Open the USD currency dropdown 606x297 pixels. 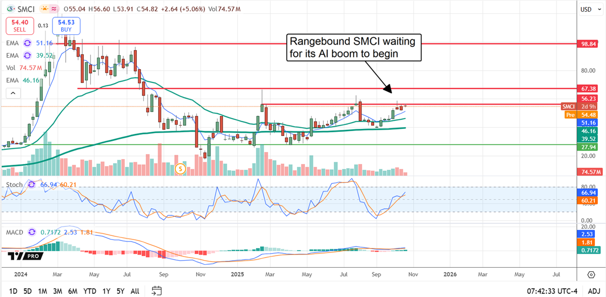click(590, 9)
